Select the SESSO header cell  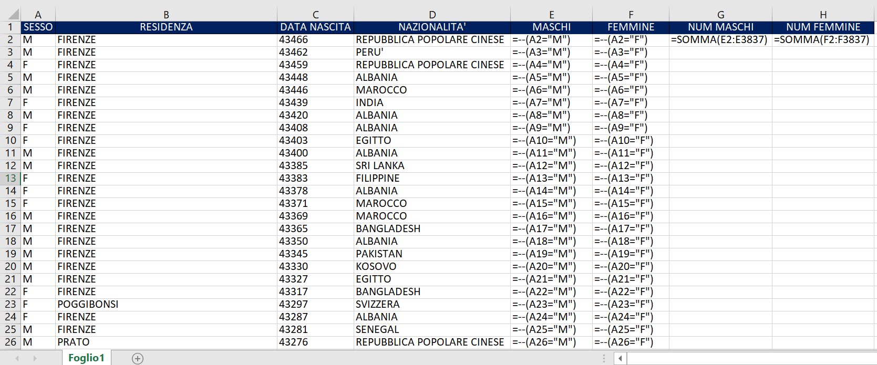pos(38,27)
